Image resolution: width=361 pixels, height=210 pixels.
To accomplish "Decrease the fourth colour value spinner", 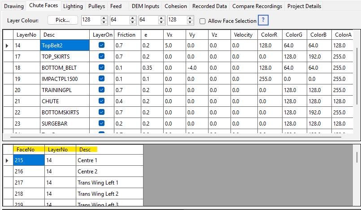I will (190, 22).
